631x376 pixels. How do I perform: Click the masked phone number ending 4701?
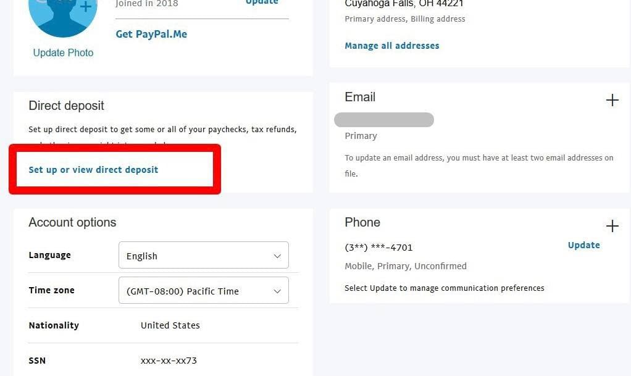(x=378, y=248)
